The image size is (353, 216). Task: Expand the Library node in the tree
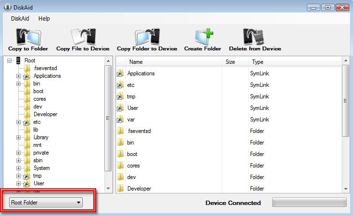(x=18, y=137)
